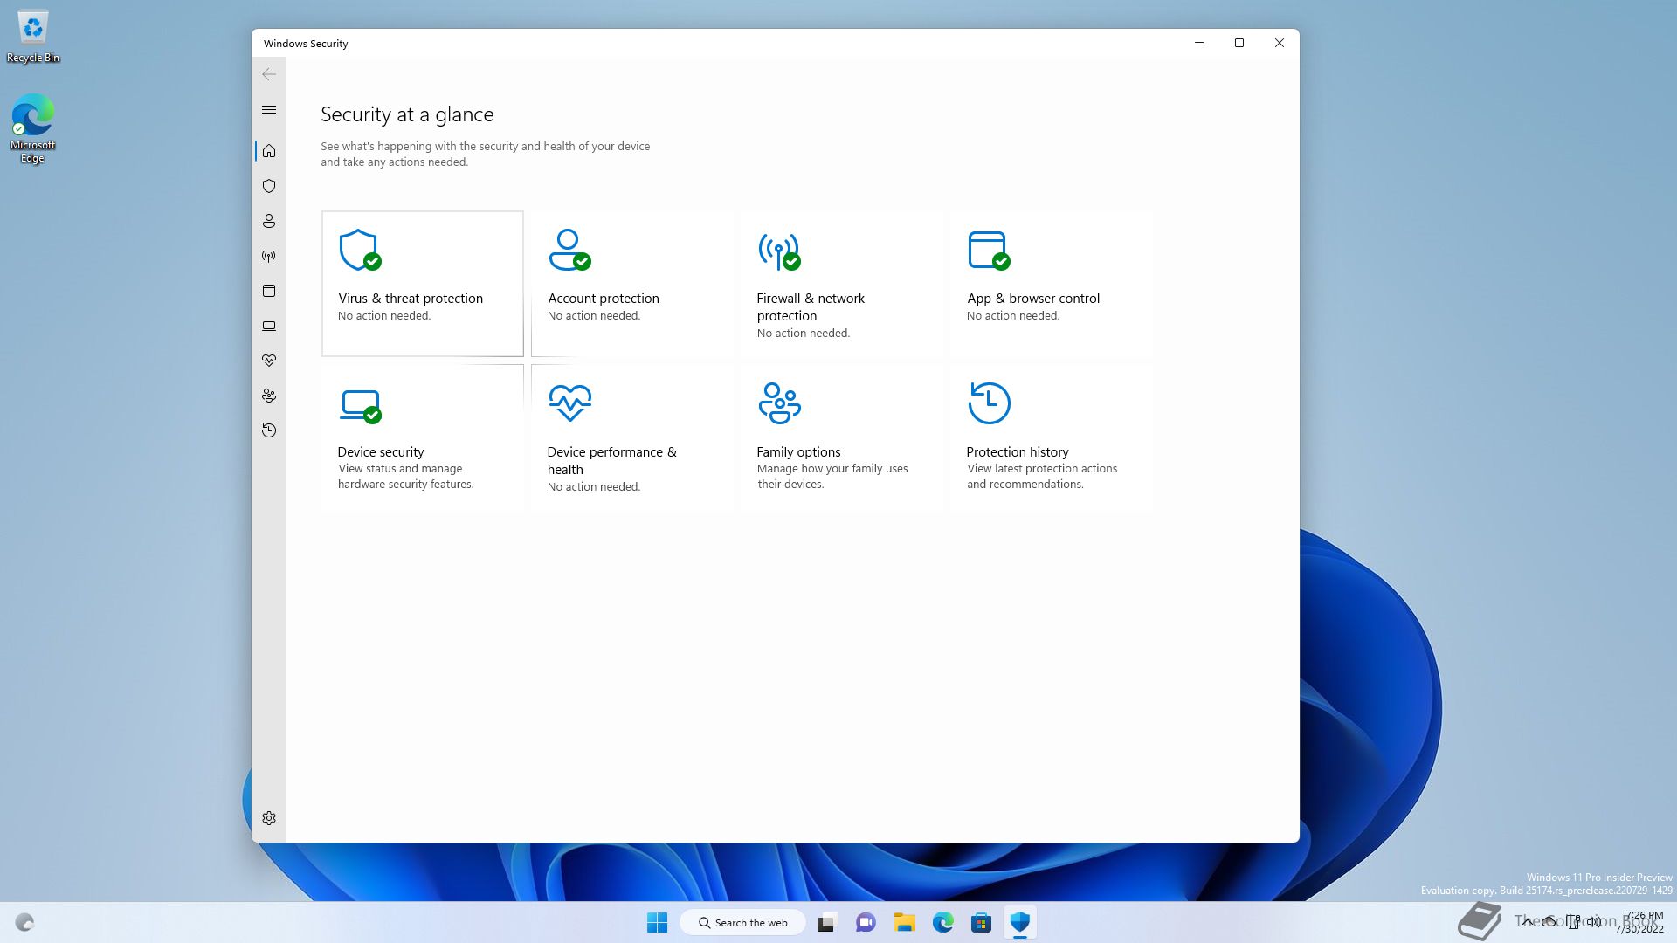Screen dimensions: 1677x943
Task: Open Account protection title link
Action: (x=604, y=299)
